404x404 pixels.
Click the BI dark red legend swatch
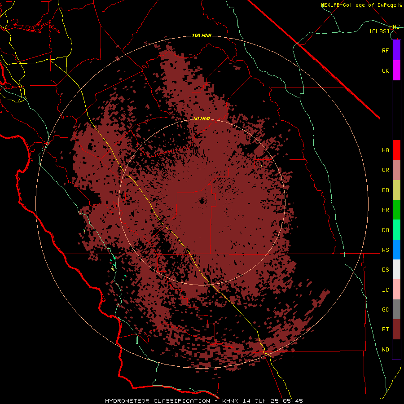coord(396,329)
